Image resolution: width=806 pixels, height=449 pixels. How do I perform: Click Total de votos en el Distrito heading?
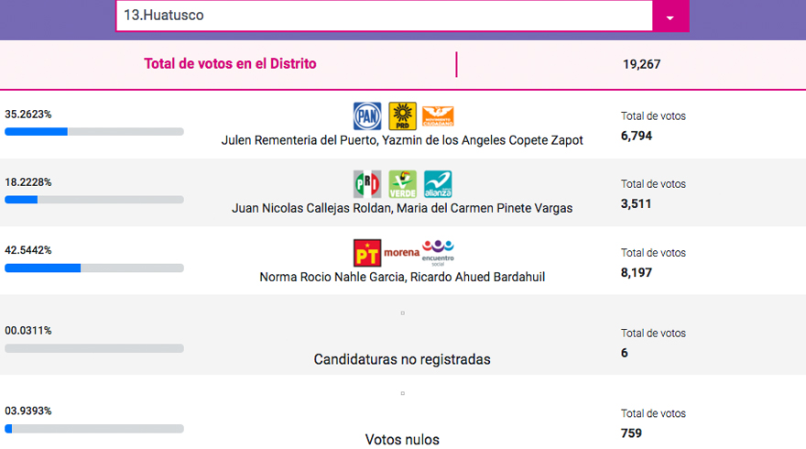230,64
